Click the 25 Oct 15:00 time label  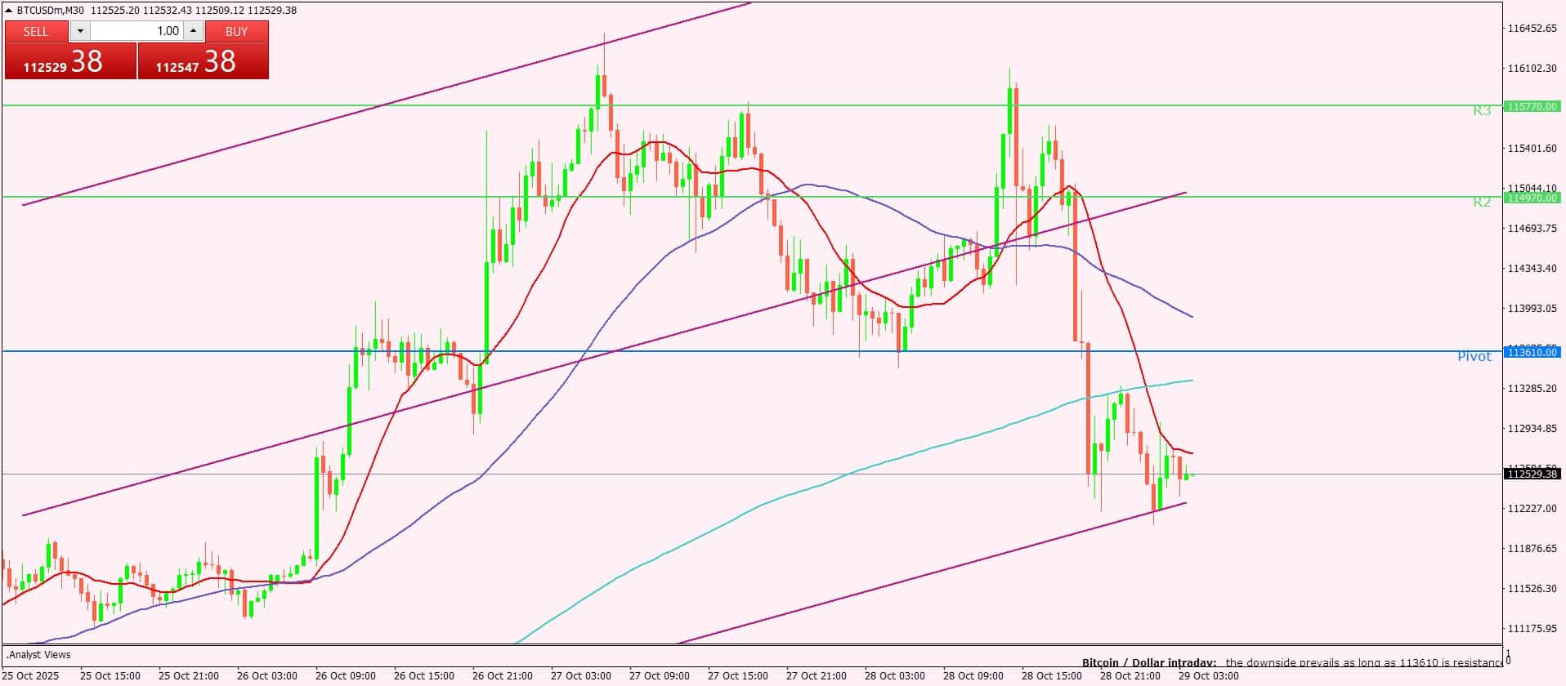click(110, 676)
